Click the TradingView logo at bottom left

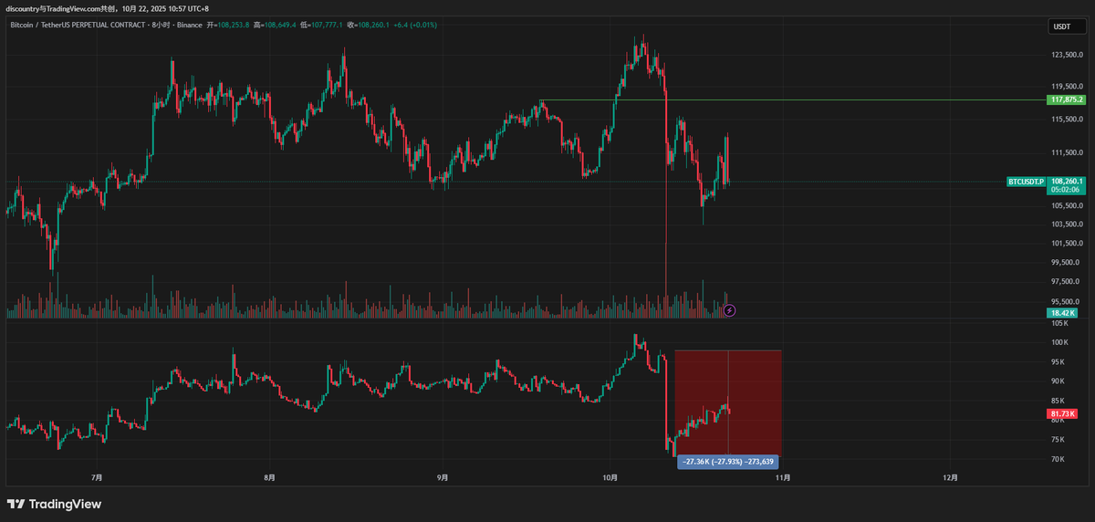point(54,504)
